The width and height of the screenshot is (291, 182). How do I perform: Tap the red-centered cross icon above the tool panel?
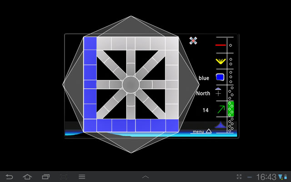click(193, 40)
